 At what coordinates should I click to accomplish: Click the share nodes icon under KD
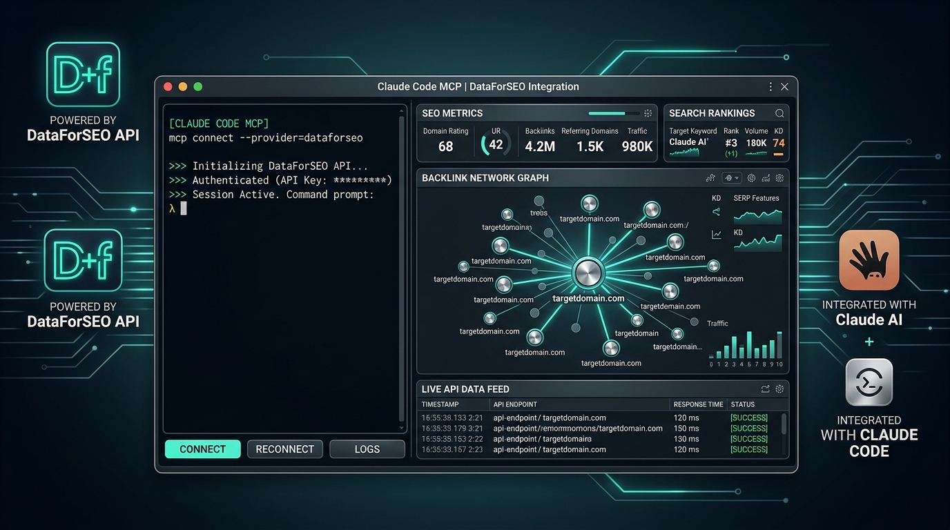click(x=716, y=213)
